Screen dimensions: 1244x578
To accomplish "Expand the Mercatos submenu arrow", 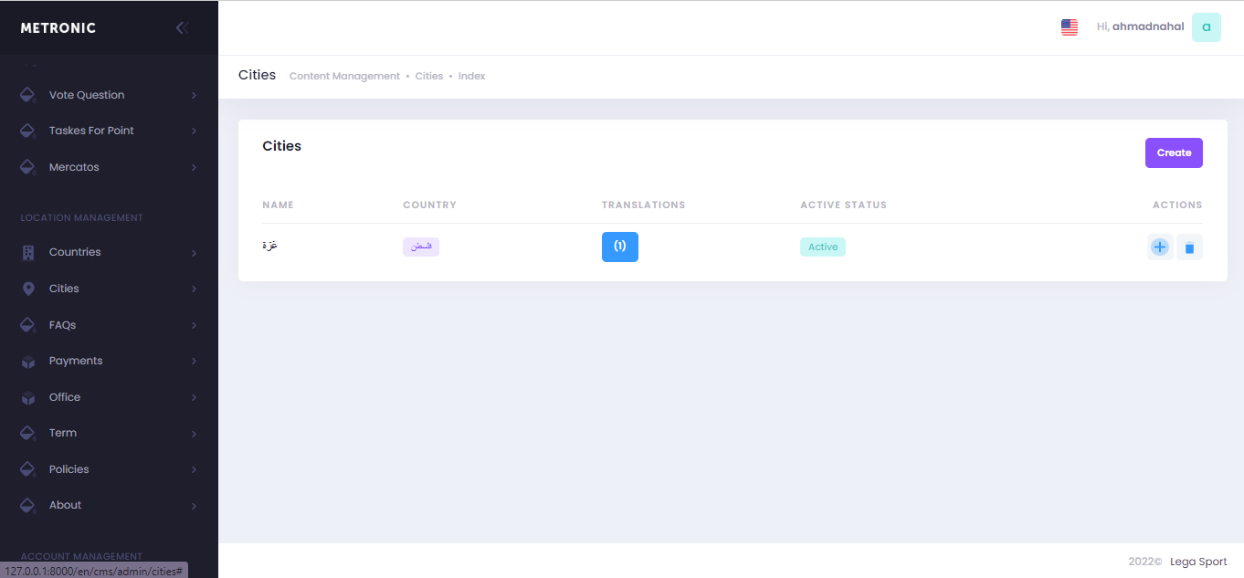I will point(194,168).
